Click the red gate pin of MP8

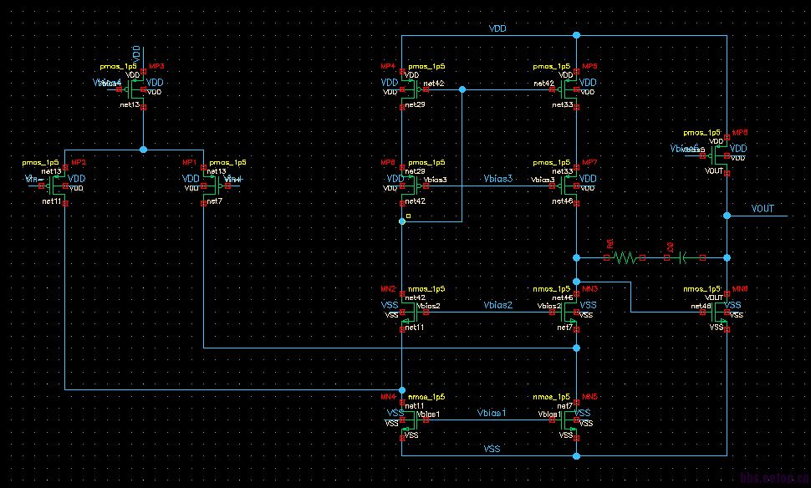[702, 155]
